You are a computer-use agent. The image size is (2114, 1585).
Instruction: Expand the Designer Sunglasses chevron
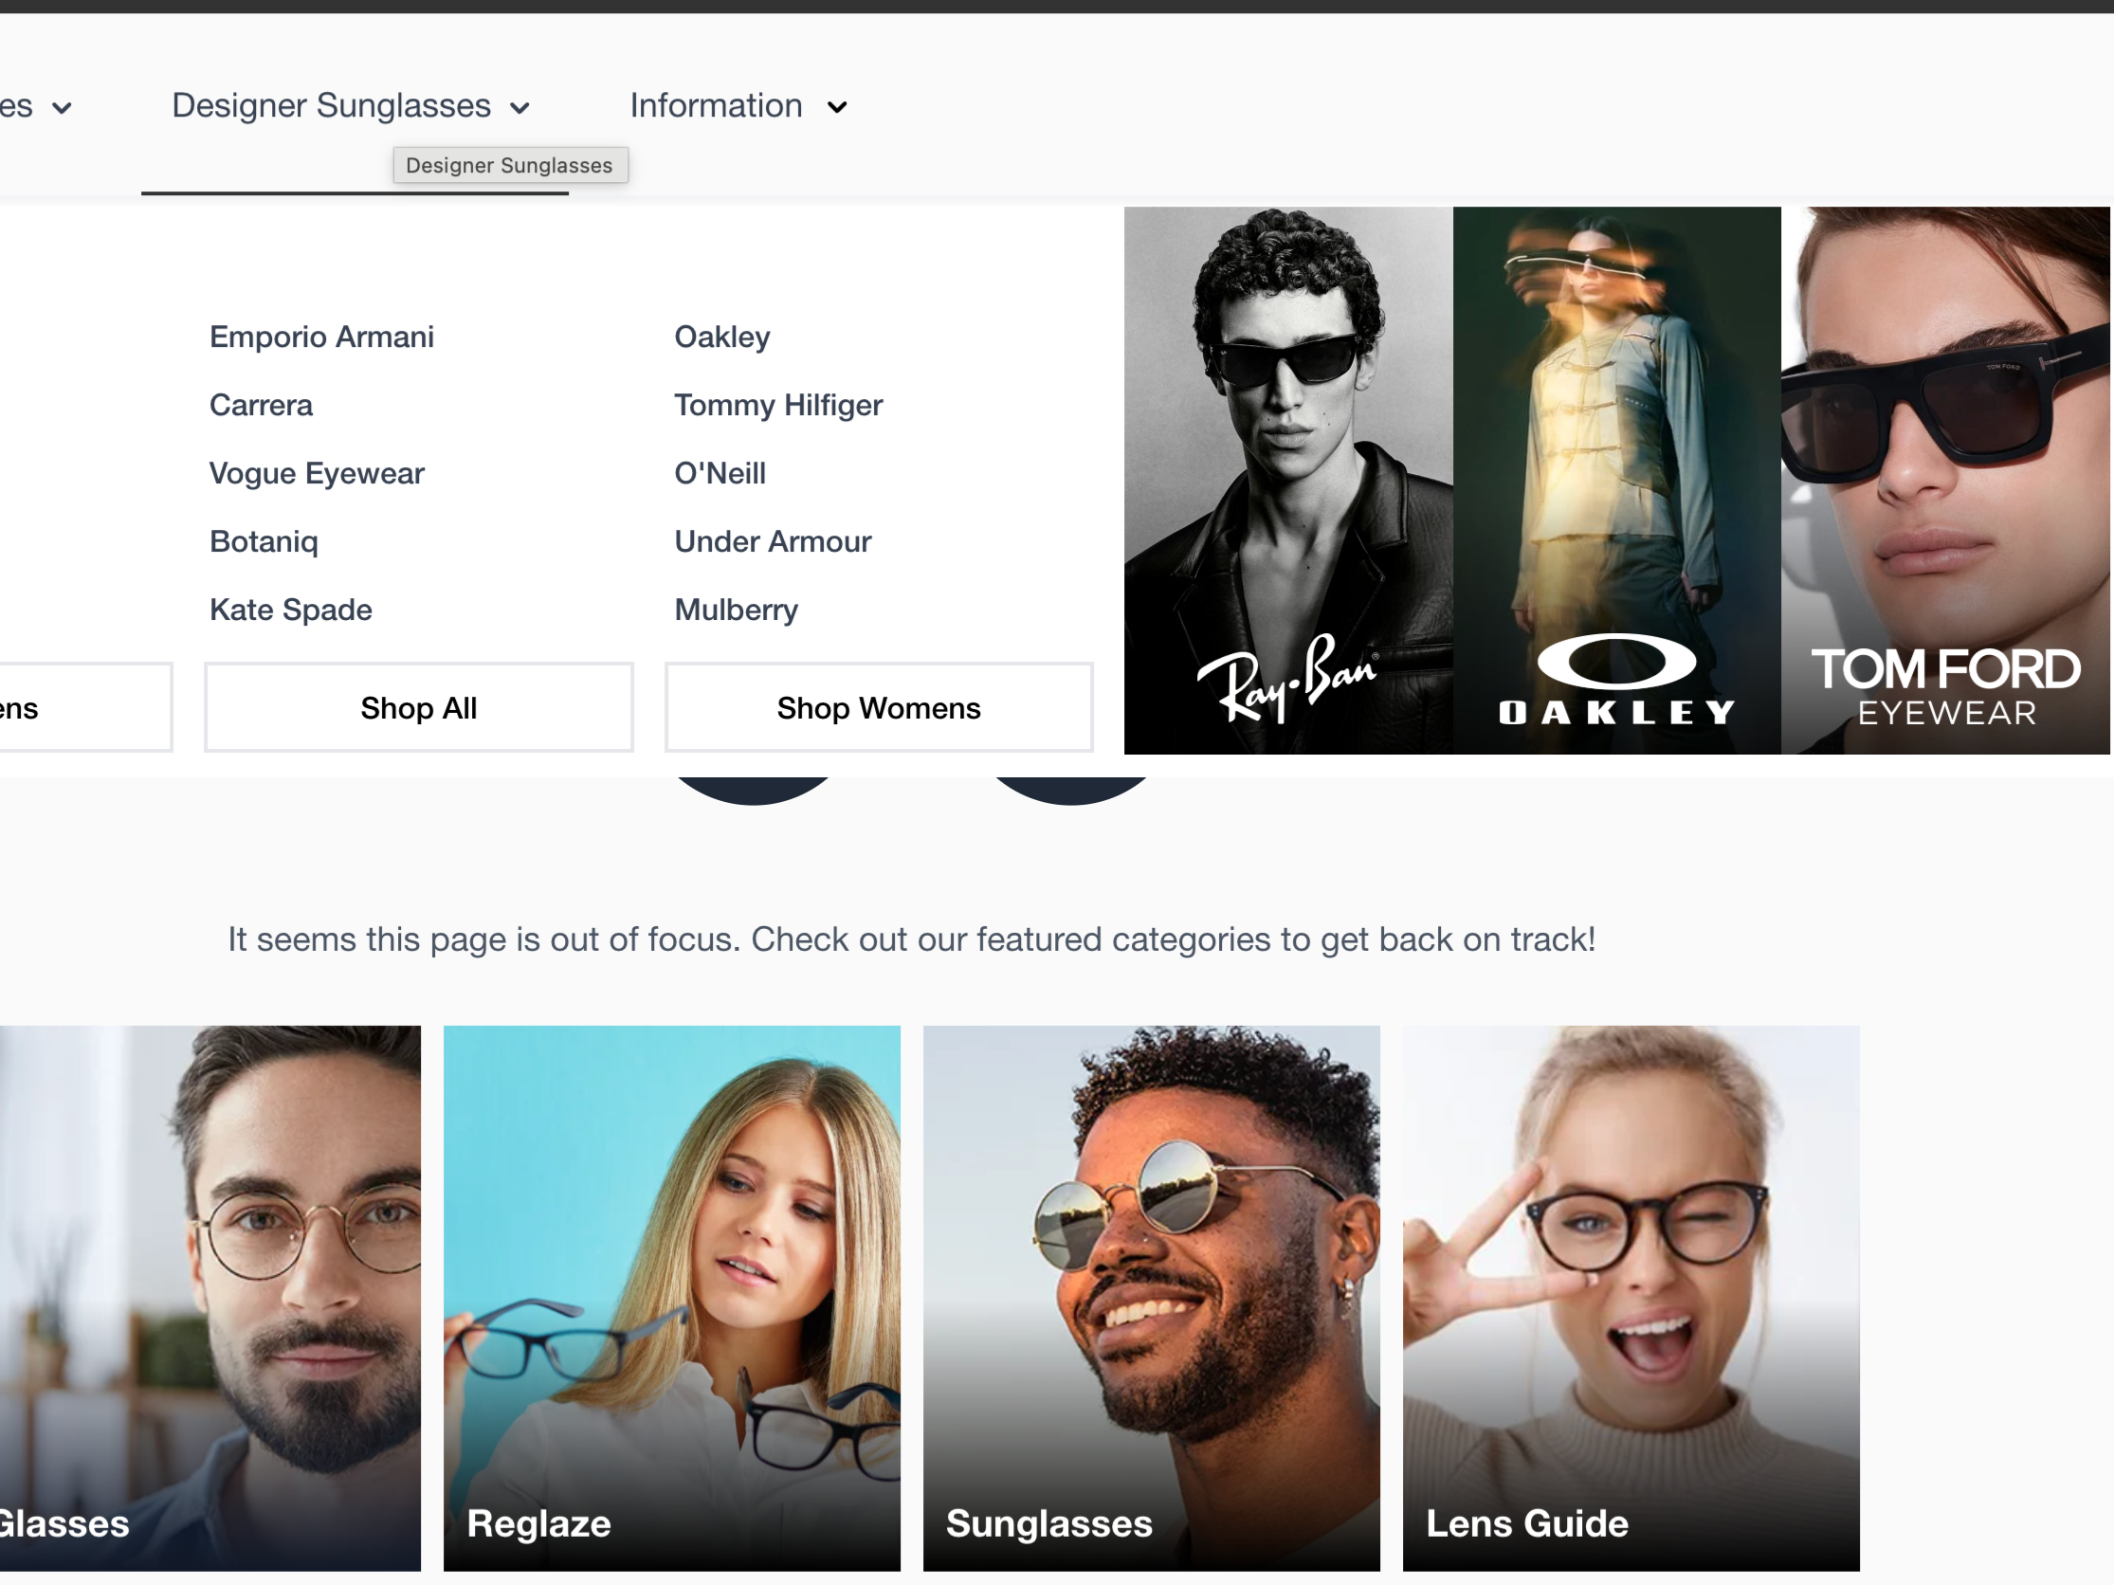click(519, 108)
